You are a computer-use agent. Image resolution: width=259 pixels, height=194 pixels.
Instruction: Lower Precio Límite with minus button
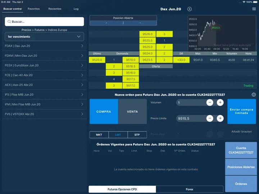[210, 118]
